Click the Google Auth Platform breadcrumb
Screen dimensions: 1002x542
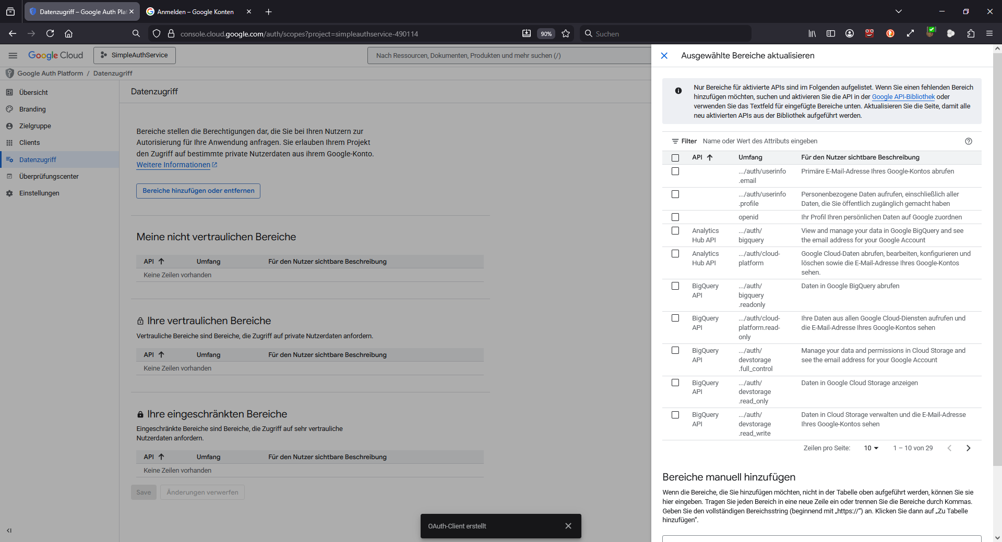[x=50, y=73]
